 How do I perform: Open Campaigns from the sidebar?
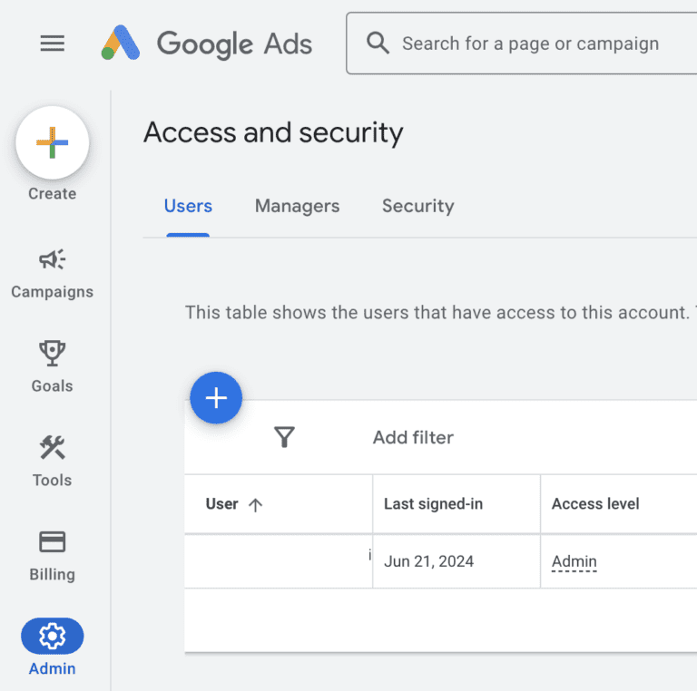point(53,274)
